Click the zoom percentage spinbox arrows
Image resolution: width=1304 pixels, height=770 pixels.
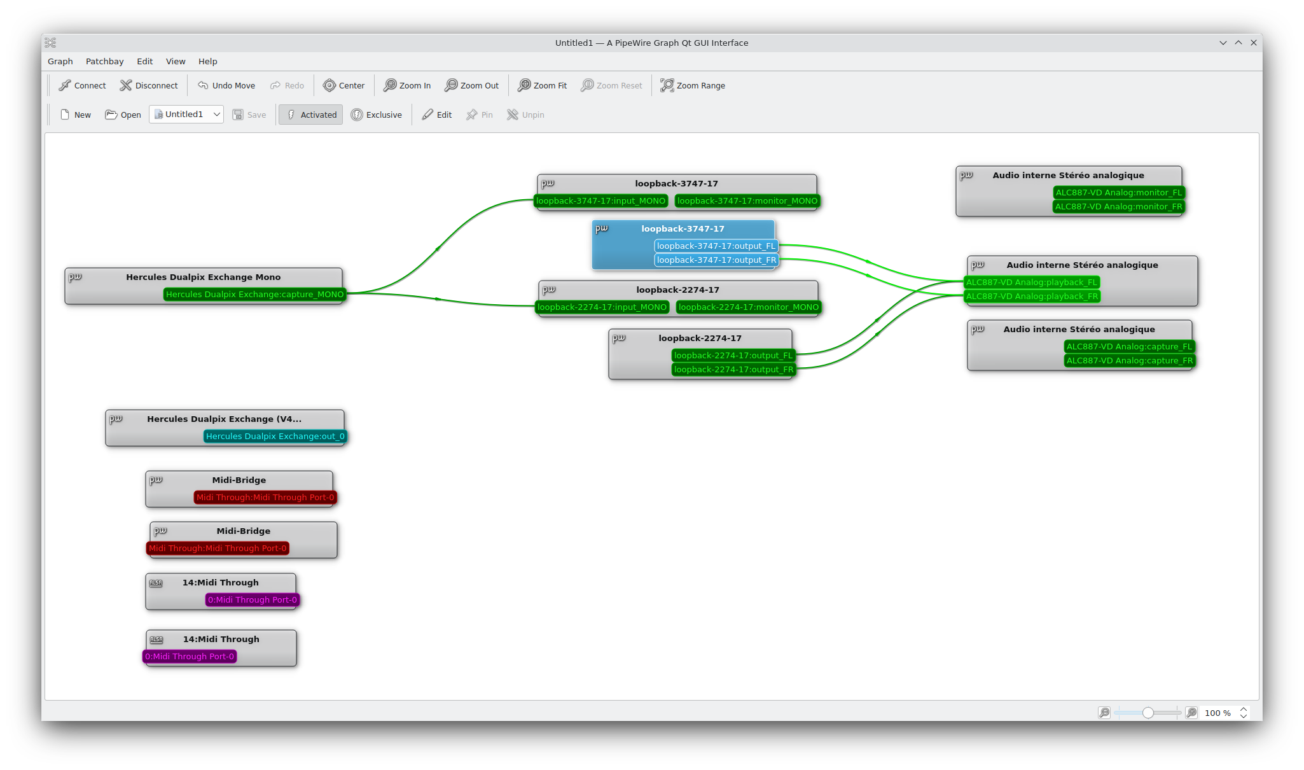[x=1244, y=713]
